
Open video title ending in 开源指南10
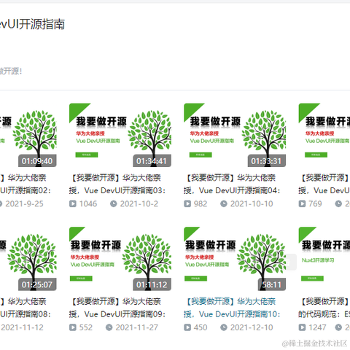click(232, 308)
